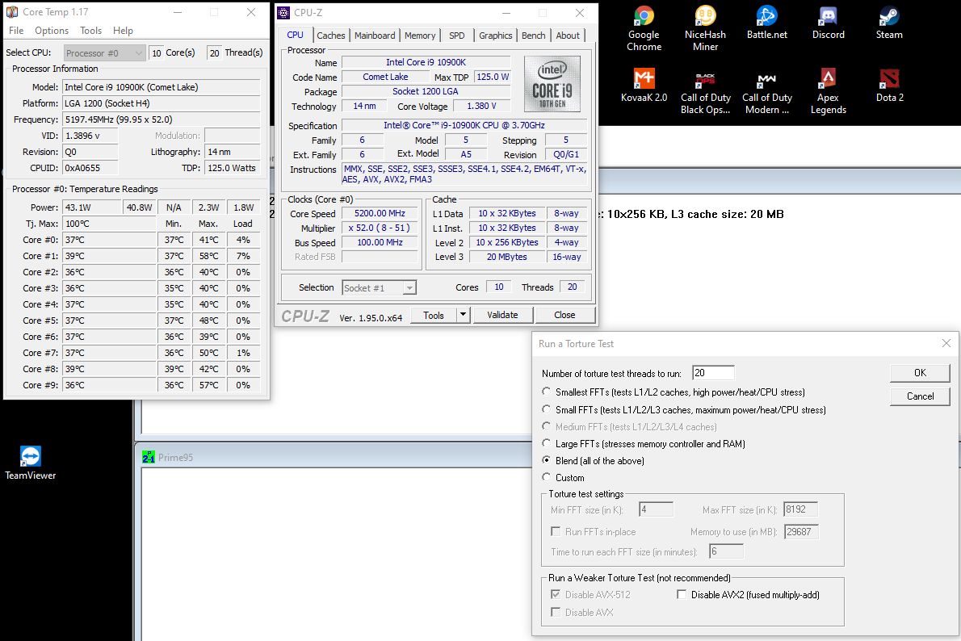
Task: Click Level 3 cache 20 MBytes value
Action: pyautogui.click(x=507, y=257)
